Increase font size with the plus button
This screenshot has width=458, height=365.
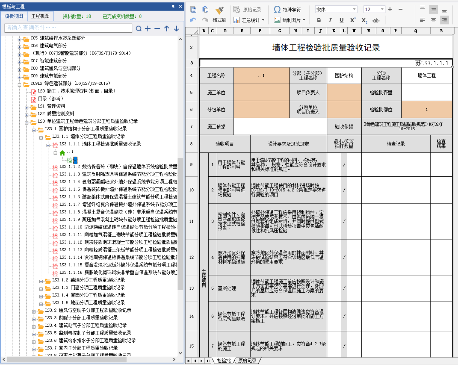(x=390, y=9)
